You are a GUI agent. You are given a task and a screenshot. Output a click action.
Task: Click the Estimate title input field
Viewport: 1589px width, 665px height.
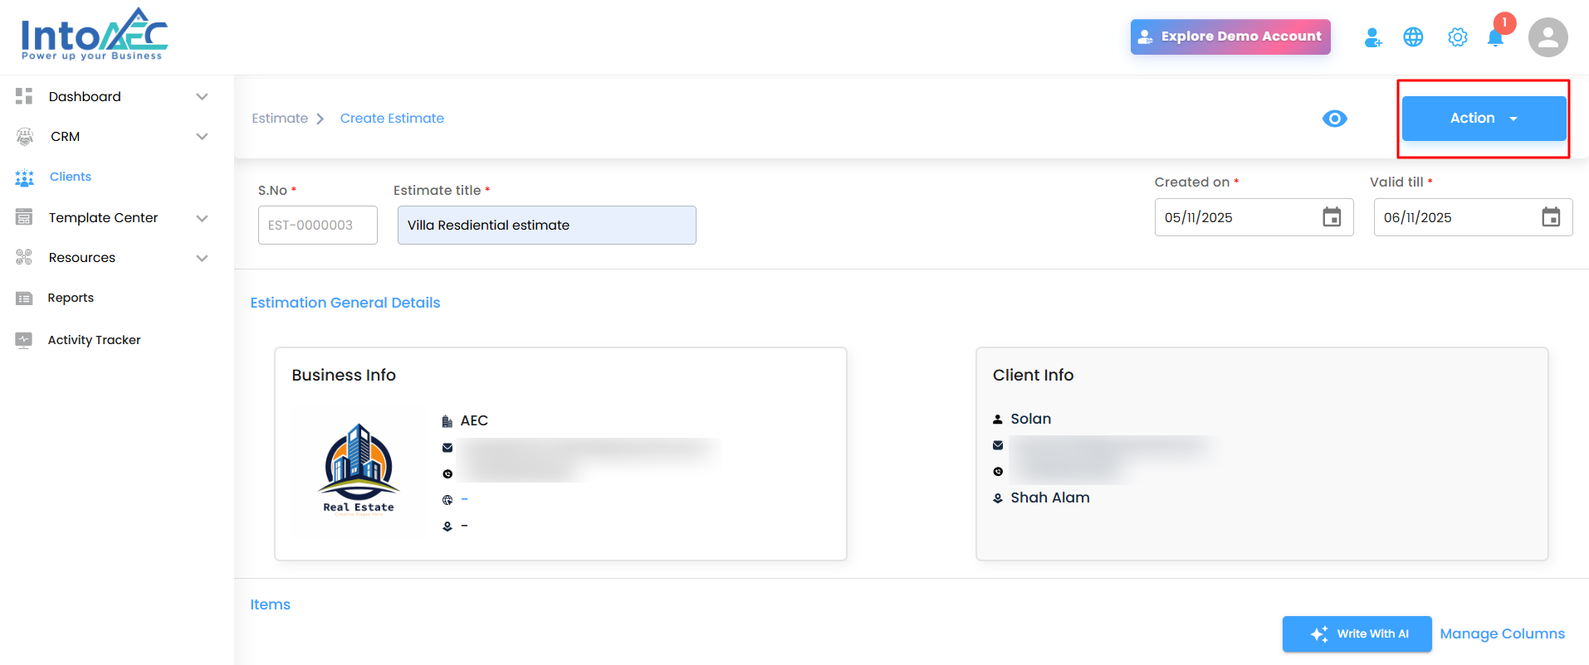tap(546, 226)
